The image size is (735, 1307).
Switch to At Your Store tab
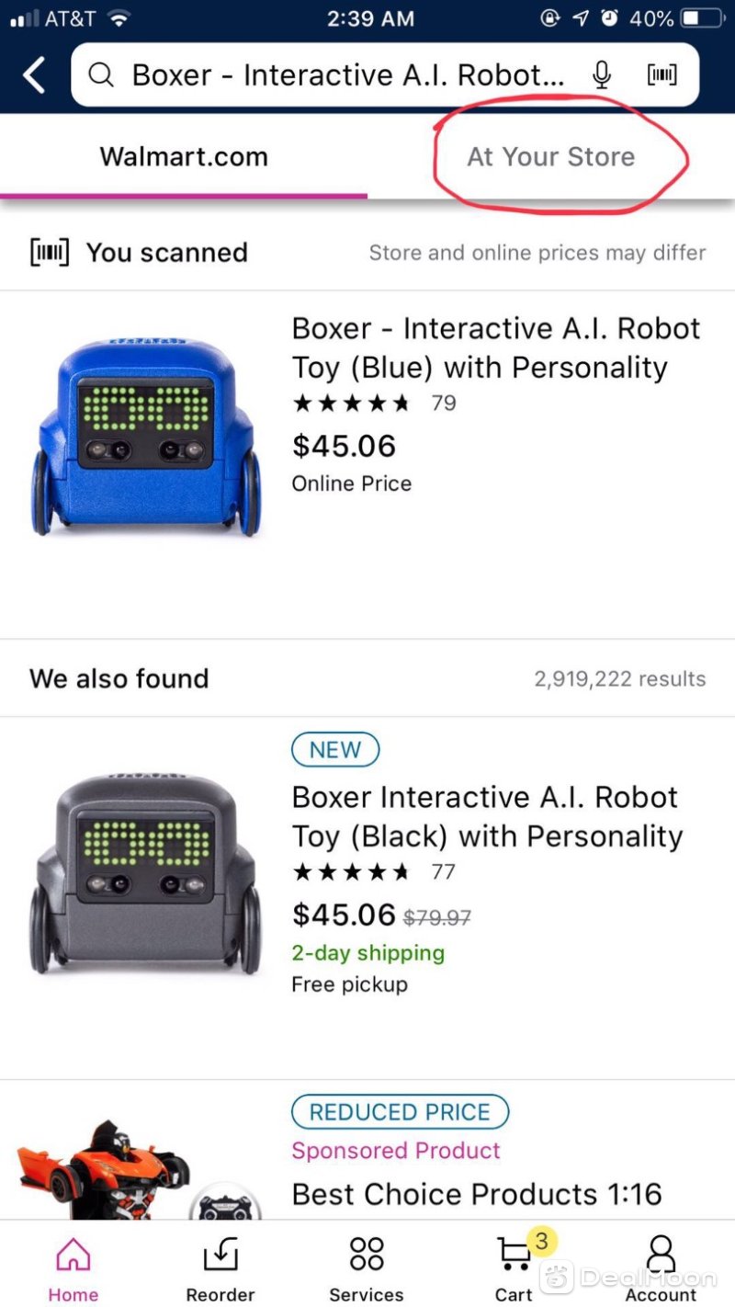(551, 156)
